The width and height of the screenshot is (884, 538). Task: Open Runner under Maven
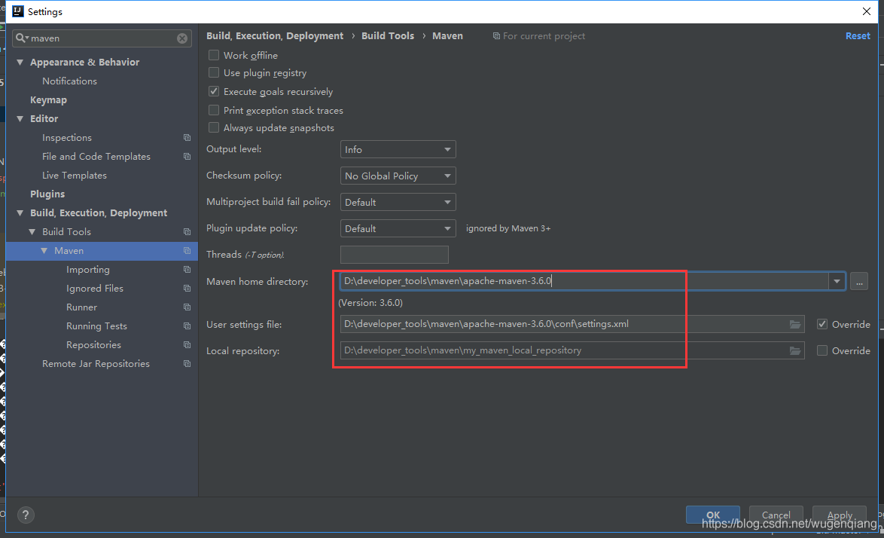(x=82, y=307)
